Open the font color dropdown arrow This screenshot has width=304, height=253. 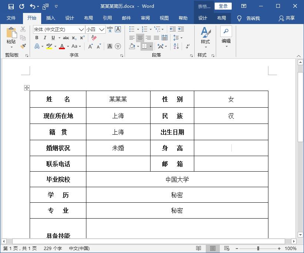click(x=68, y=45)
